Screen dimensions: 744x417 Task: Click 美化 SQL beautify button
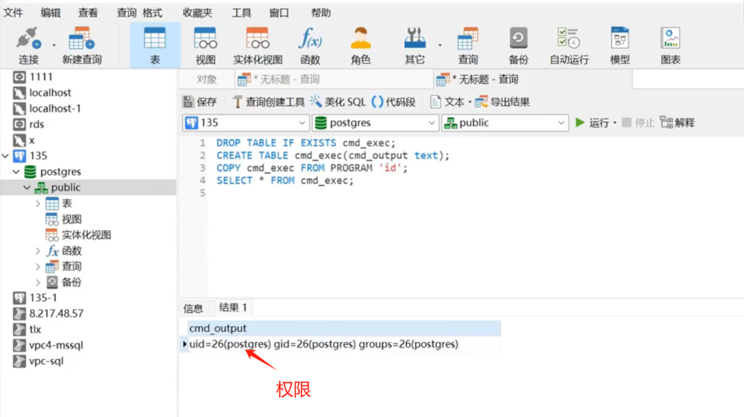pyautogui.click(x=338, y=102)
